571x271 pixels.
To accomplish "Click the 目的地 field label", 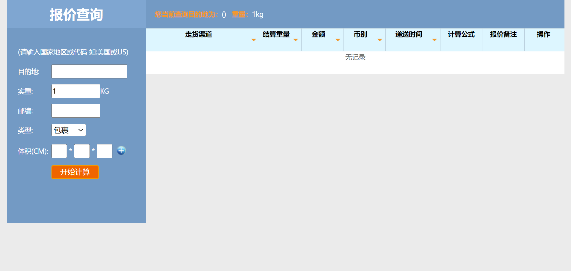I will click(x=29, y=72).
